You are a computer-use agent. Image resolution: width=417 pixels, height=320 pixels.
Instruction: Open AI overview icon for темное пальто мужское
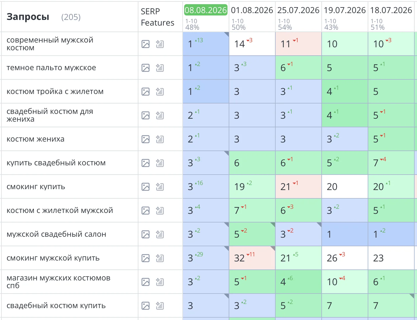(160, 68)
